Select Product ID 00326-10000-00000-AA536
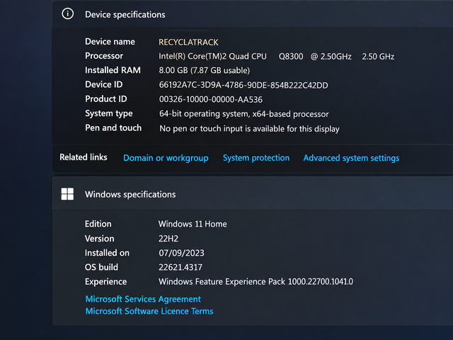Image resolution: width=453 pixels, height=340 pixels. coord(211,99)
